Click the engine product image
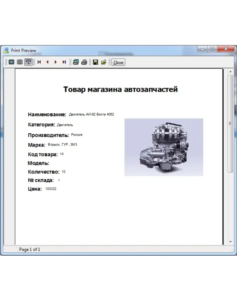The height and width of the screenshot is (301, 237). pyautogui.click(x=164, y=147)
